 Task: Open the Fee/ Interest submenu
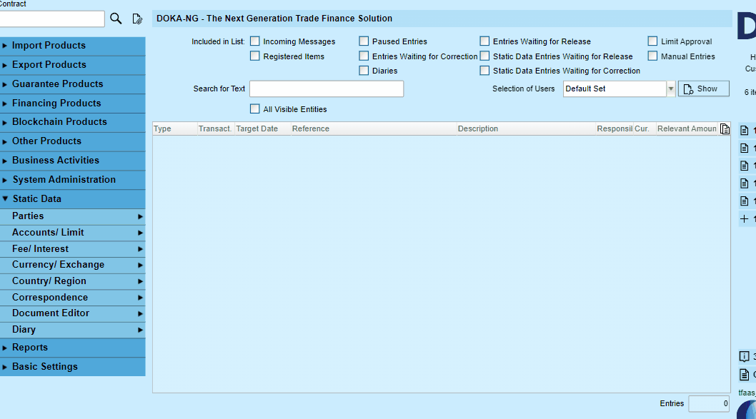pos(72,249)
